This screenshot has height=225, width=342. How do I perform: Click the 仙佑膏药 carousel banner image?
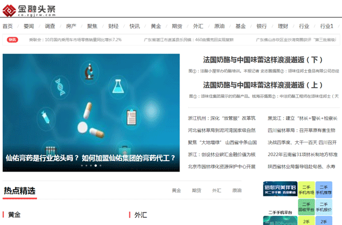pyautogui.click(x=91, y=113)
